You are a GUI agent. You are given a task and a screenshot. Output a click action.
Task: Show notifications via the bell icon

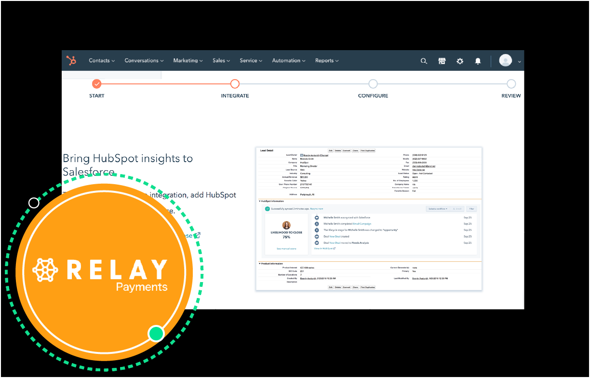(478, 61)
